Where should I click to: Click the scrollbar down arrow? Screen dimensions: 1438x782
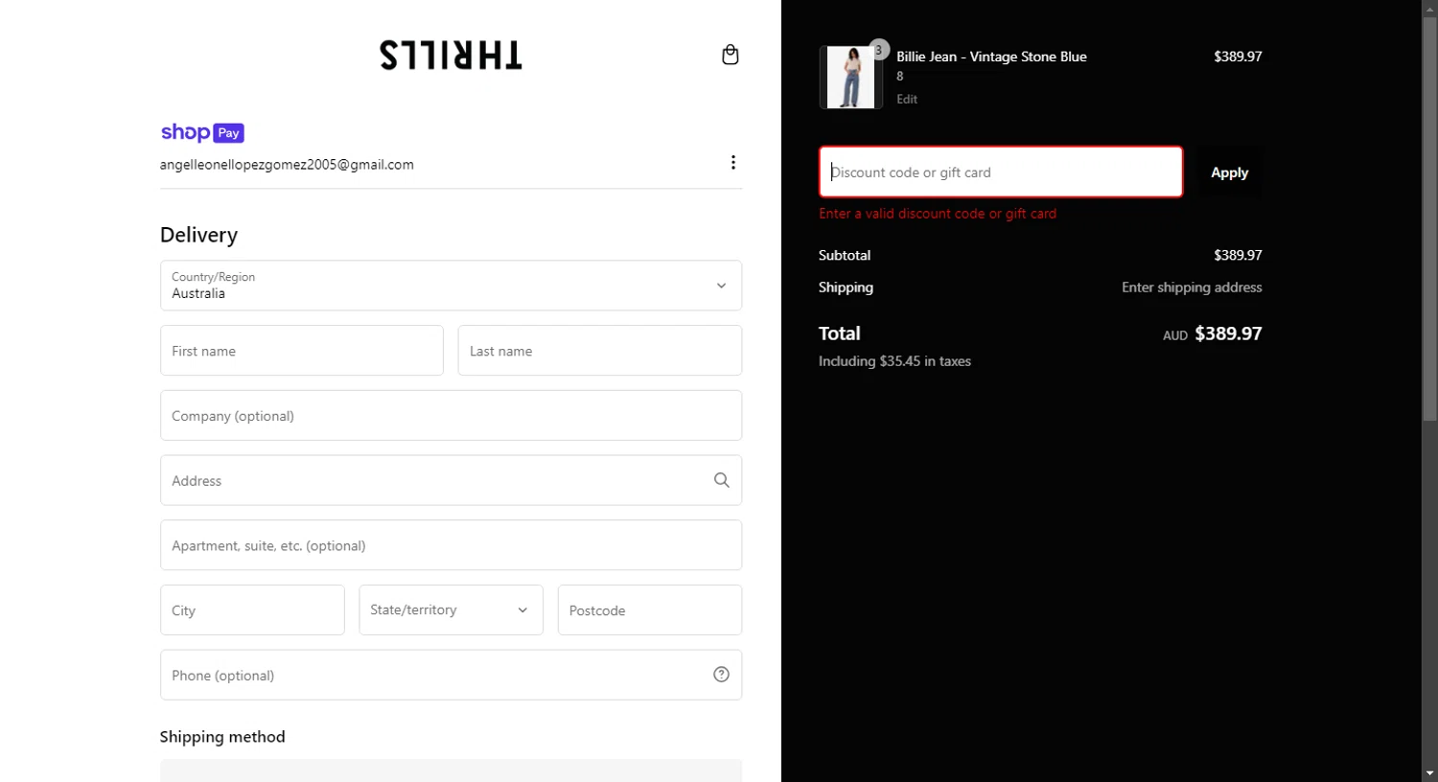(1429, 773)
